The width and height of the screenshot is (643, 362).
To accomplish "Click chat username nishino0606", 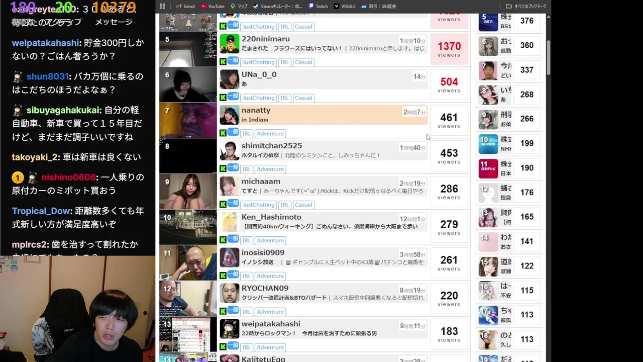I will (68, 177).
